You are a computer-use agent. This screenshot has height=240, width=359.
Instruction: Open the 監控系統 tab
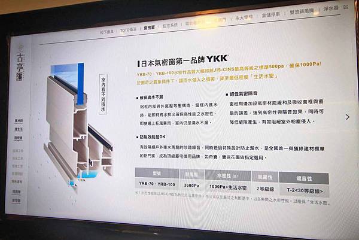coord(170,25)
